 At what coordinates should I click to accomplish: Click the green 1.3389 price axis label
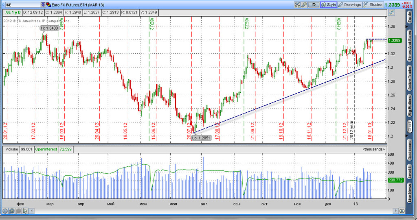click(x=395, y=40)
